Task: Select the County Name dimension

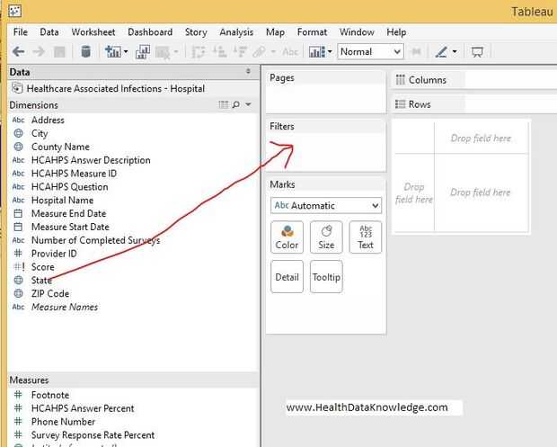Action: pos(60,147)
